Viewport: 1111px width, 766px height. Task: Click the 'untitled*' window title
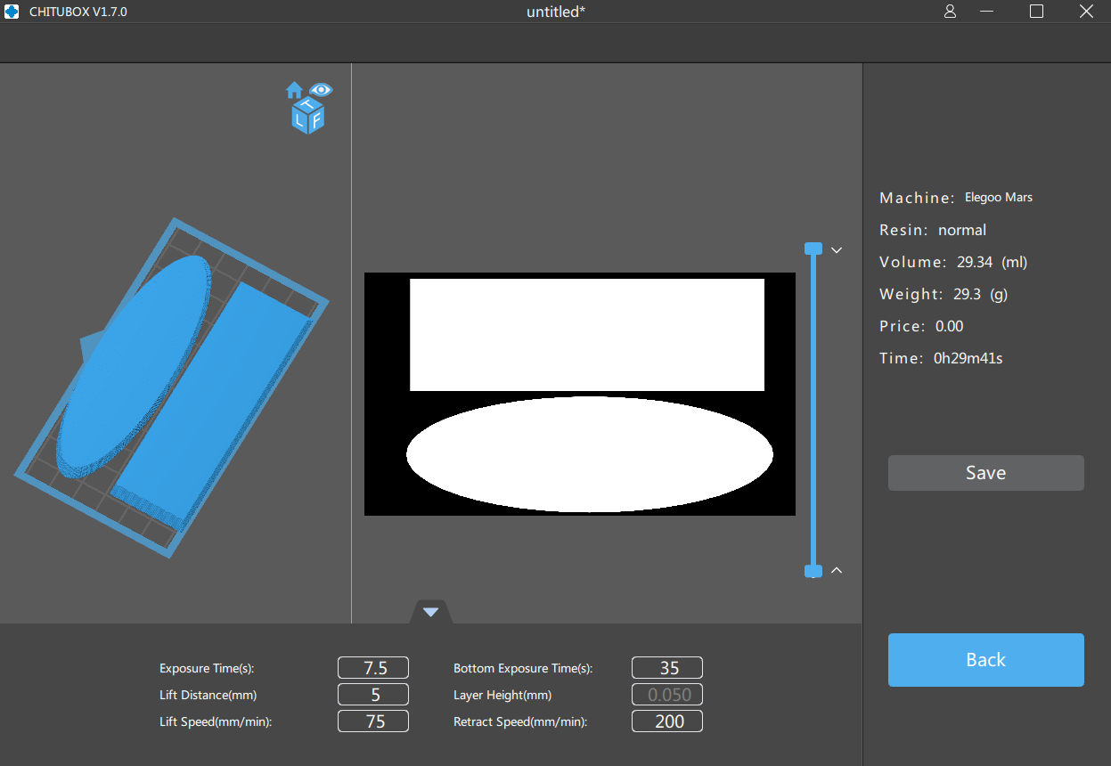556,12
